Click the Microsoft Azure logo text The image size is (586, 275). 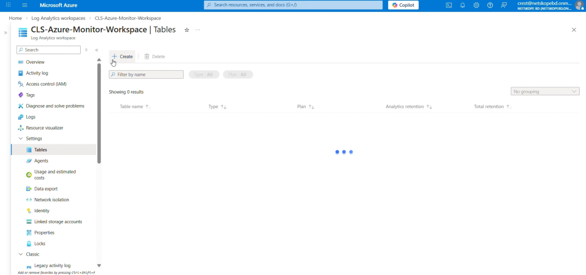(58, 5)
